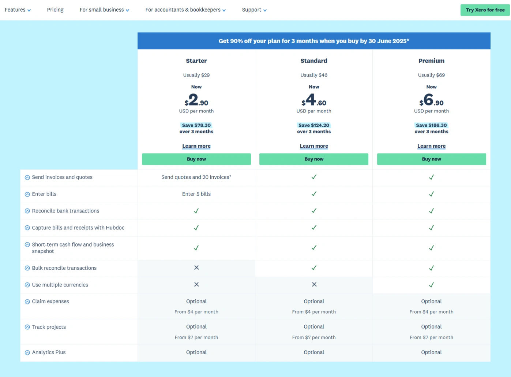The width and height of the screenshot is (511, 377).
Task: Buy the Starter plan now
Action: coord(196,159)
